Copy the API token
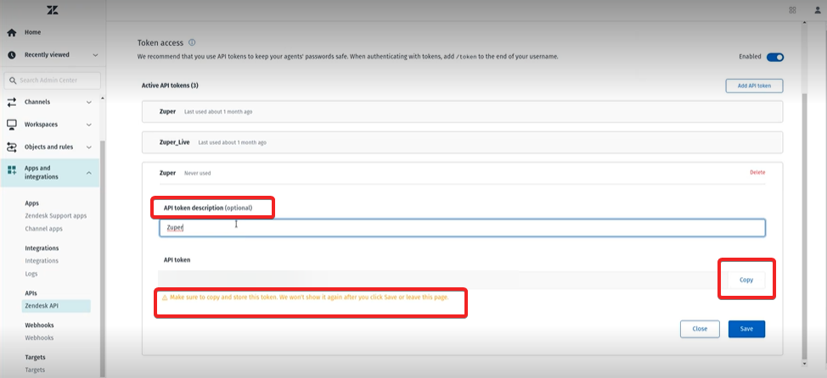 [745, 280]
